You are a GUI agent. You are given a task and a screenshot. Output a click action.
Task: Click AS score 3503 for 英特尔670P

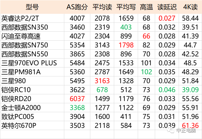(x=77, y=125)
